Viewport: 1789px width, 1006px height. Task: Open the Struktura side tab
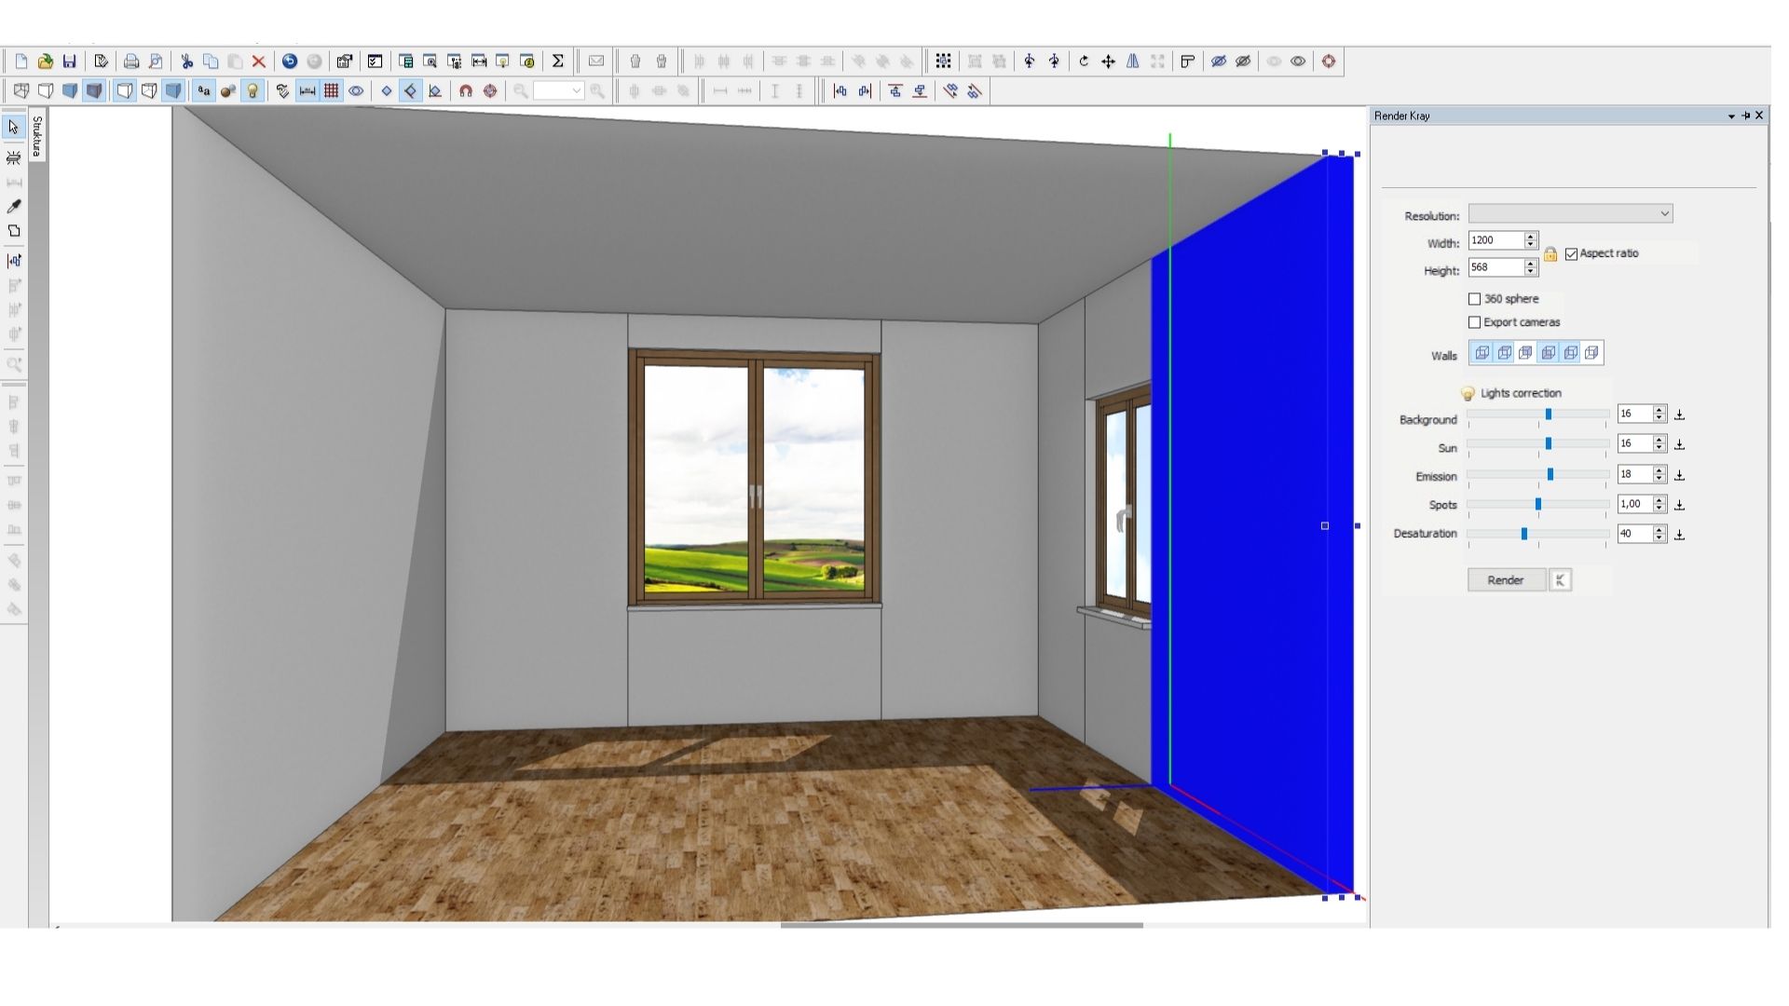pos(37,136)
